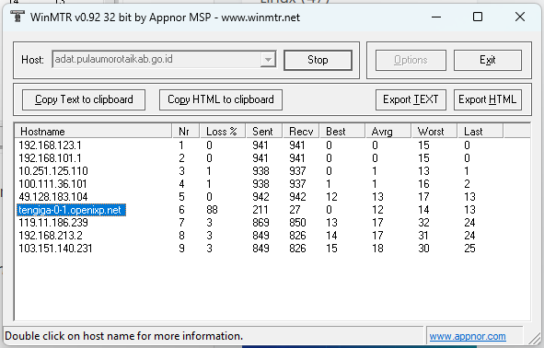This screenshot has width=544, height=348.
Task: Click last value 25 for hop 9
Action: 469,249
